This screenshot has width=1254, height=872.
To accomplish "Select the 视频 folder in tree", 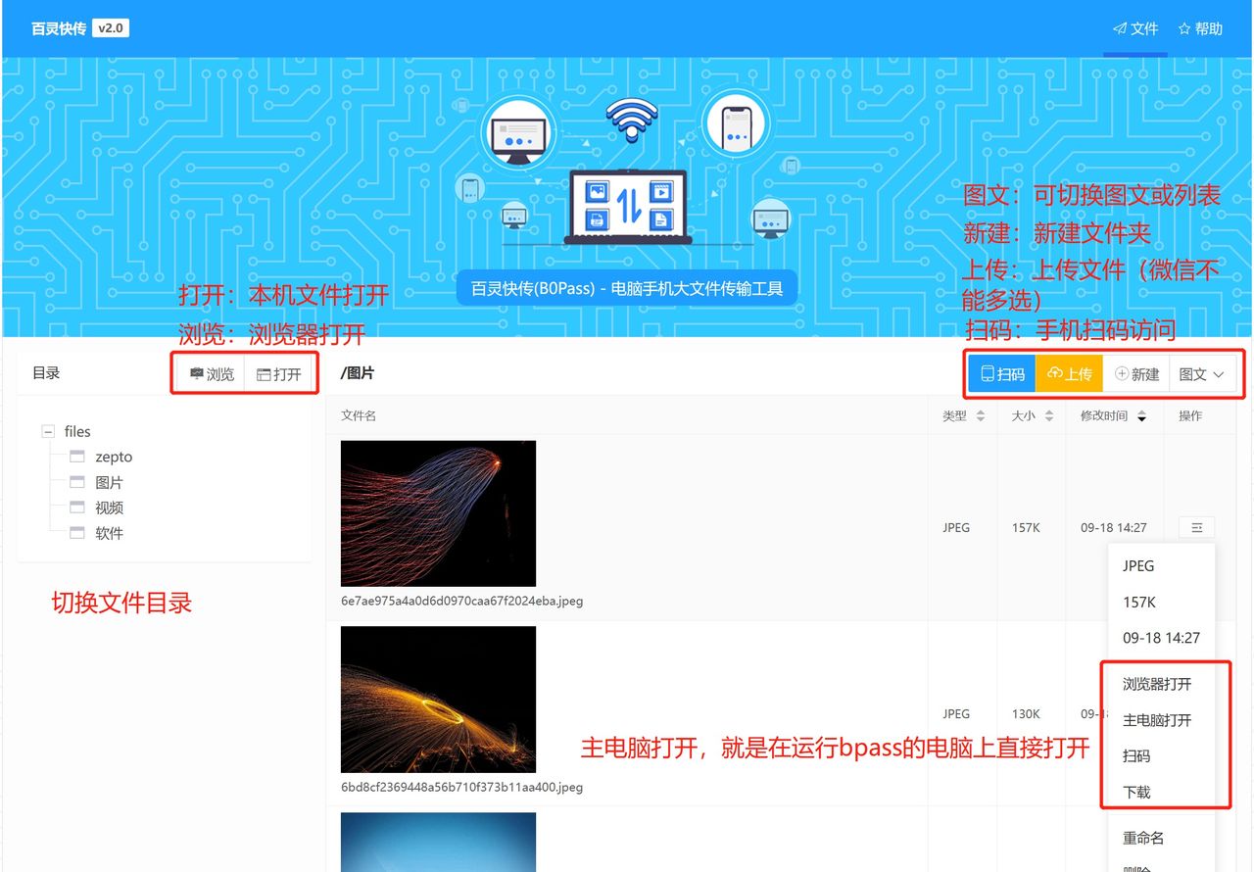I will coord(109,509).
